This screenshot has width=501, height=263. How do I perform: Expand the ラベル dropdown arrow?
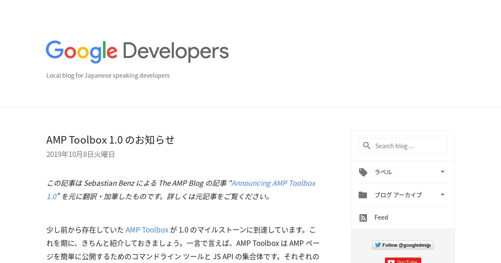click(443, 172)
